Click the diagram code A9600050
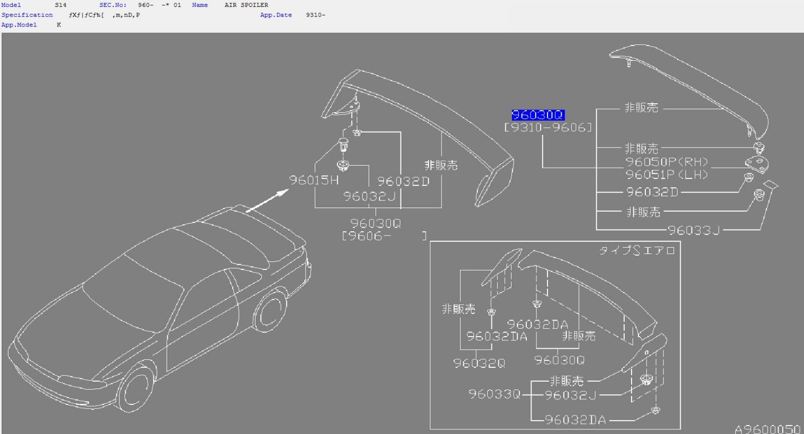 coord(766,428)
